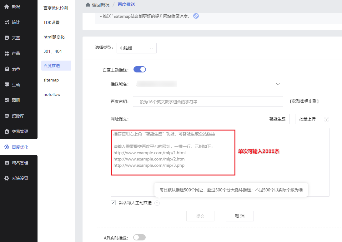Viewport: 342px width, 242px height.
Task: Click the 互动 chat bubble icon
Action: (7, 85)
